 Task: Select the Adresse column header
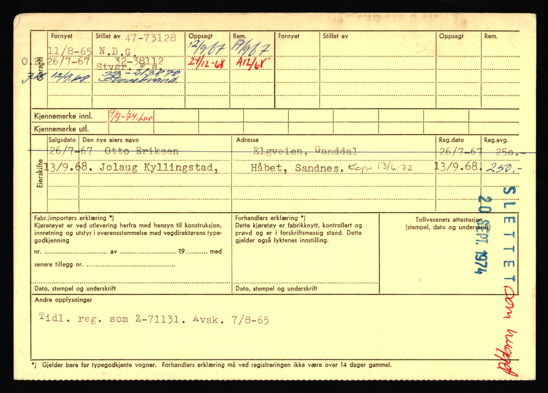coord(247,140)
